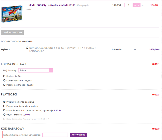
Task: Select Płatne przy dostawie u kuriera
Action: point(4,106)
